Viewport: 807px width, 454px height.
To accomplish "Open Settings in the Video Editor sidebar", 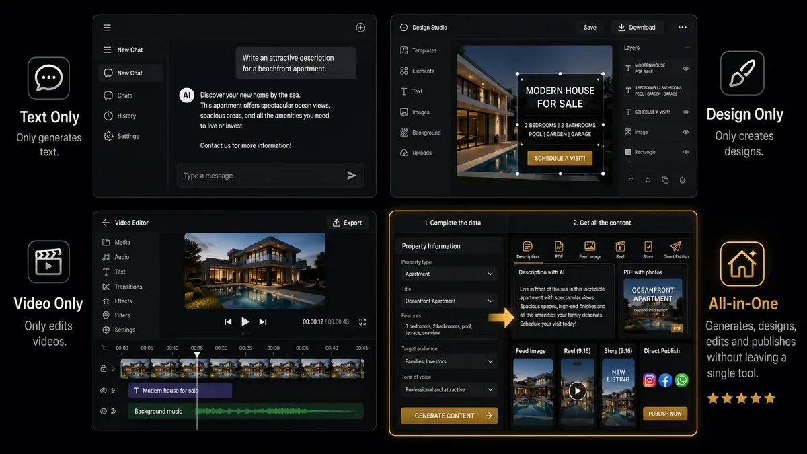I will click(x=118, y=330).
